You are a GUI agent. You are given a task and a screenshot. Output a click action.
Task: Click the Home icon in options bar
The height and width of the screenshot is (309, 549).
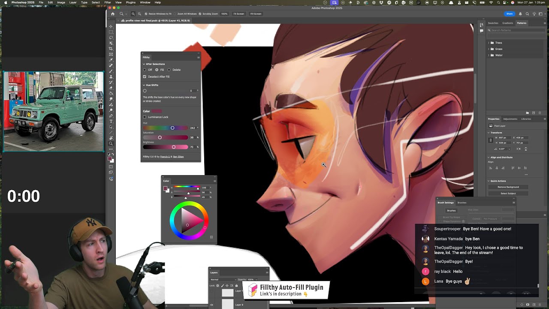pyautogui.click(x=112, y=14)
